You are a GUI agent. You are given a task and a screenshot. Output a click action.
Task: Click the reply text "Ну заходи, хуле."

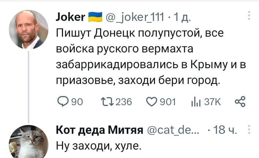coord(98,146)
